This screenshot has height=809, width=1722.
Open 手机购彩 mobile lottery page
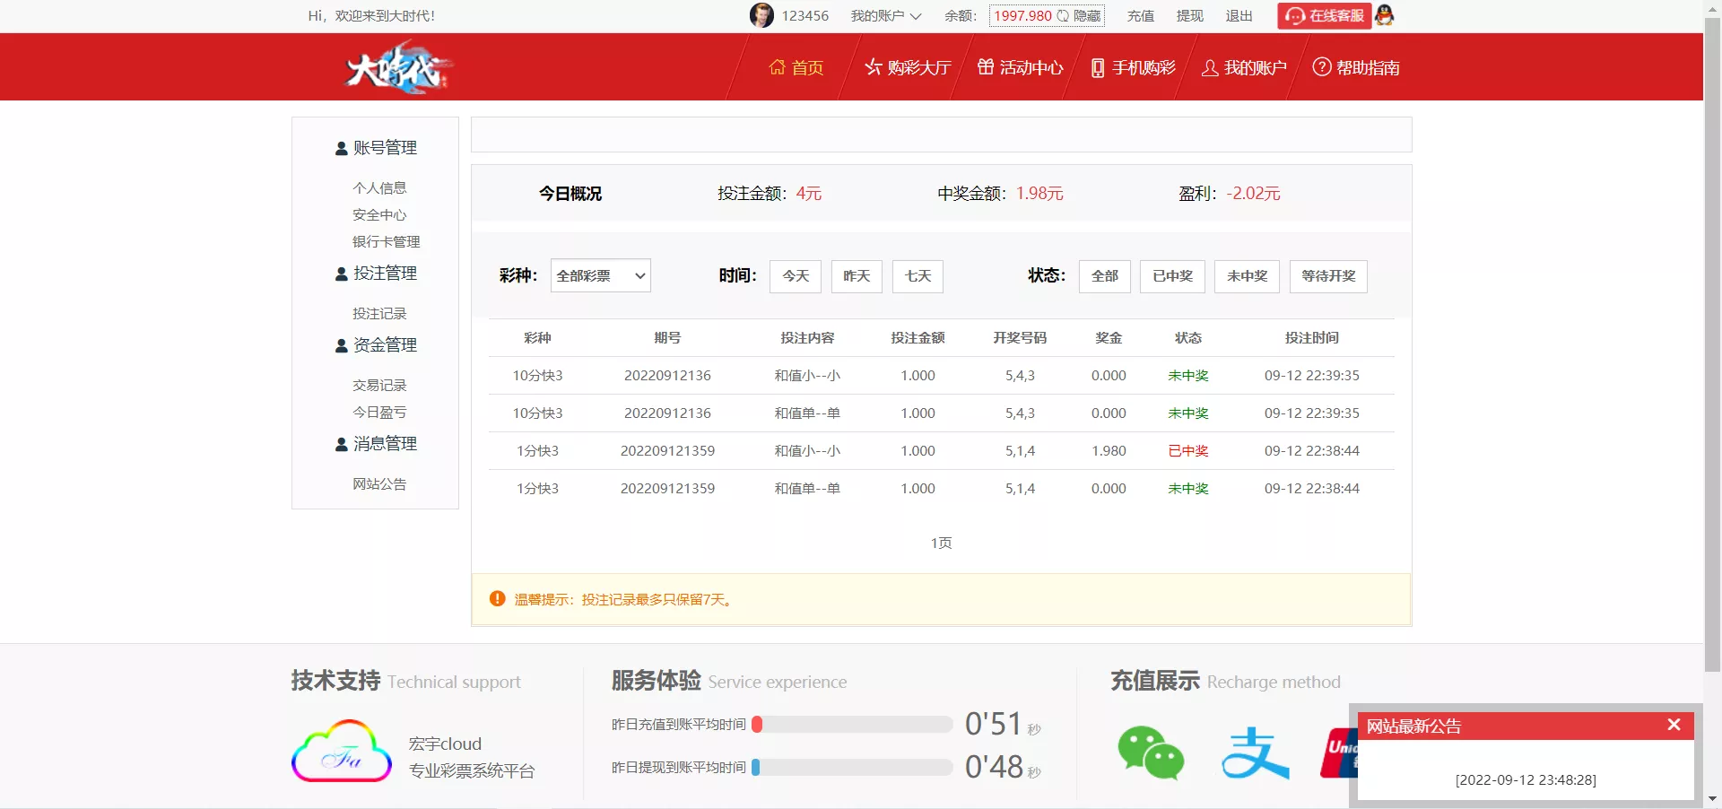coord(1131,67)
